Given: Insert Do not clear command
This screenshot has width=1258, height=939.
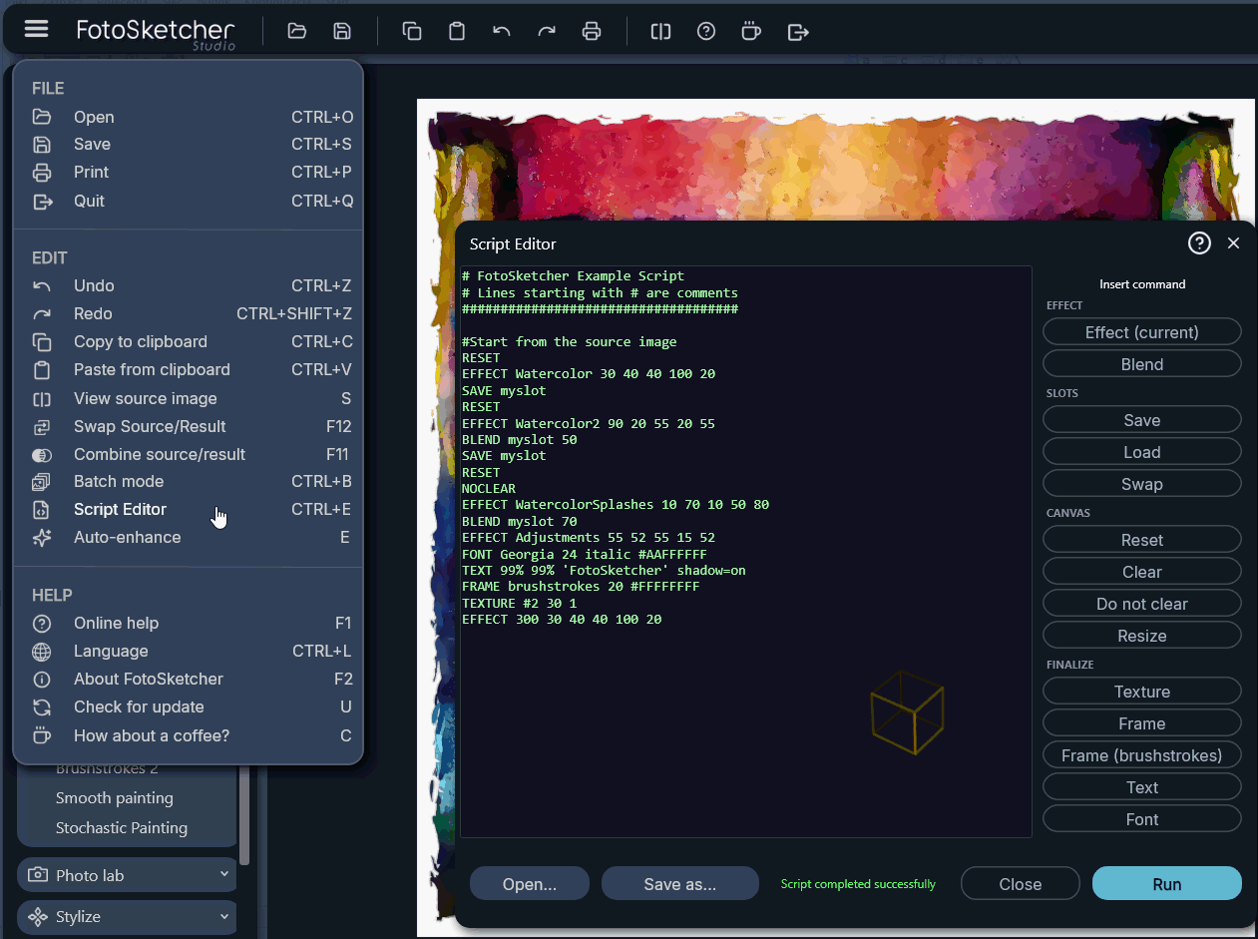Looking at the screenshot, I should 1141,604.
